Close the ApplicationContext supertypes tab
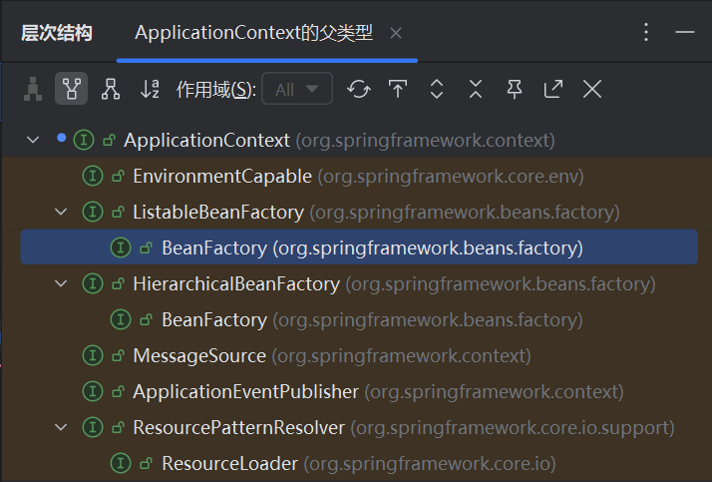 click(x=396, y=33)
